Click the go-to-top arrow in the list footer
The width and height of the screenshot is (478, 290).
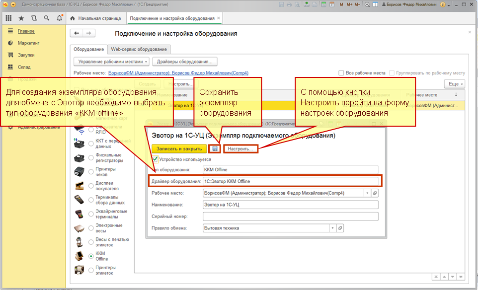click(437, 277)
